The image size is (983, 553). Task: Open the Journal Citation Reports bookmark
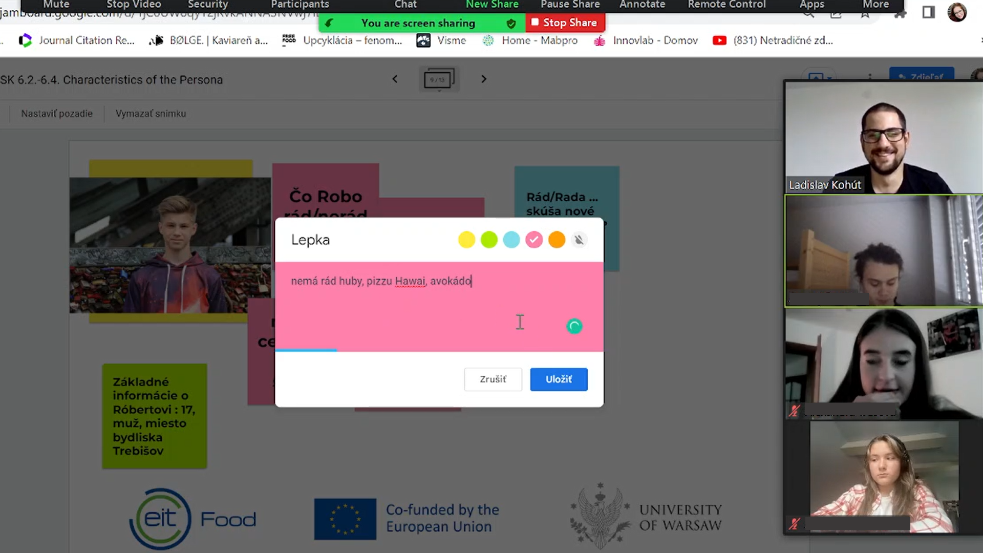(77, 40)
